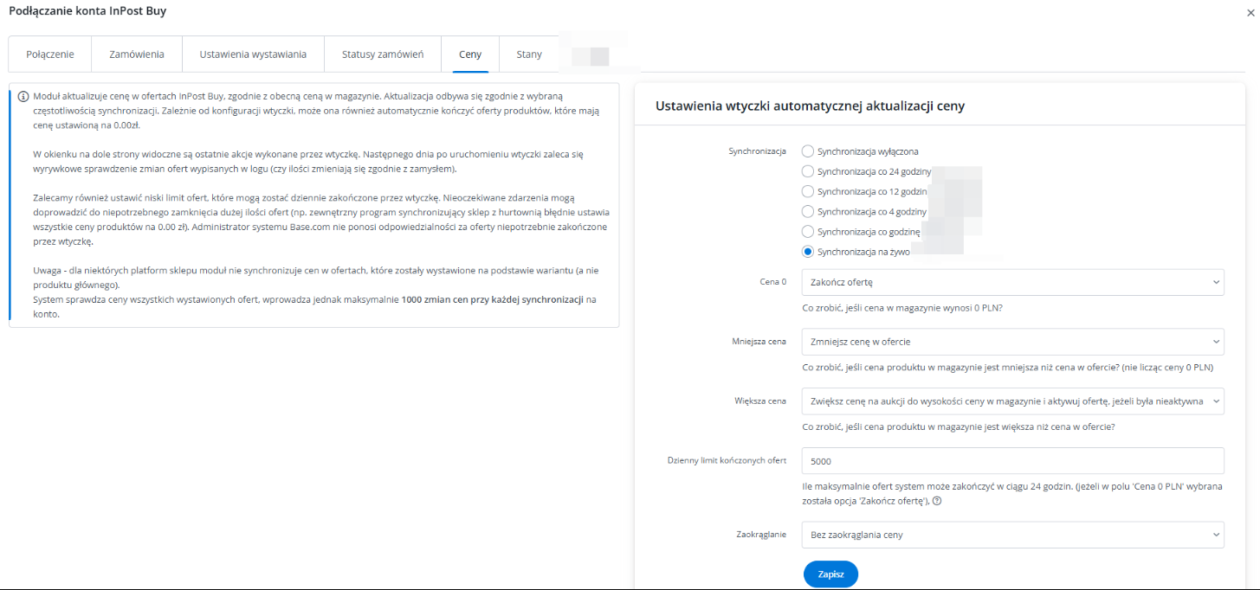Open the 'Większa cena' dropdown
This screenshot has height=590, width=1260.
pos(1012,401)
